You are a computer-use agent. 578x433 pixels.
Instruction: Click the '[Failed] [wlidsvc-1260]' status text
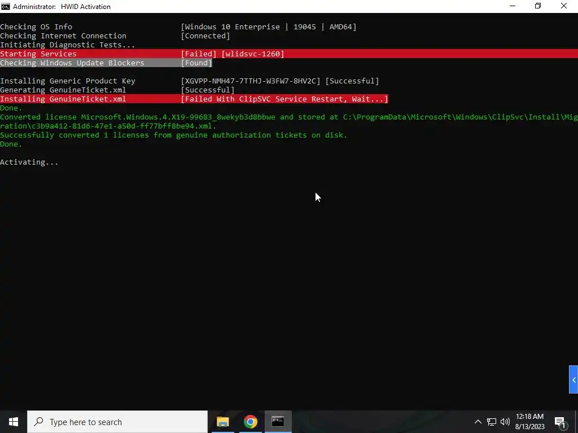tap(233, 54)
